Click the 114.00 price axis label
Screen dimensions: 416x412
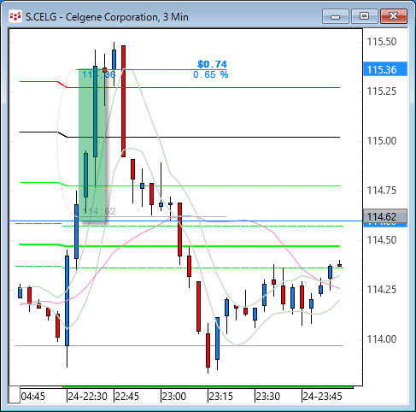tap(382, 339)
